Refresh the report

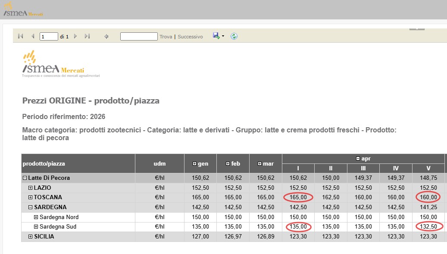click(x=234, y=36)
